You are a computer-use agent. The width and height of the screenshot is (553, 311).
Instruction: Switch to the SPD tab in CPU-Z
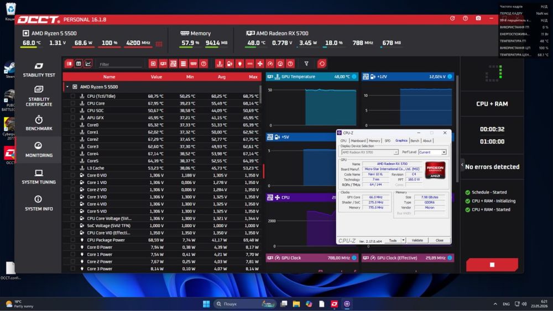(x=387, y=140)
